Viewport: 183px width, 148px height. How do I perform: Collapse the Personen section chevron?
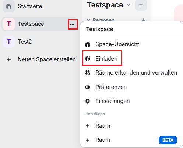(89, 20)
